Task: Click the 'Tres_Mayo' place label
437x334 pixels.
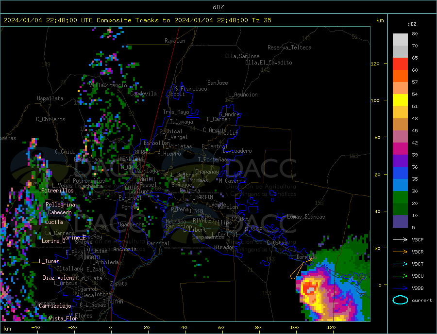Action: pyautogui.click(x=176, y=112)
